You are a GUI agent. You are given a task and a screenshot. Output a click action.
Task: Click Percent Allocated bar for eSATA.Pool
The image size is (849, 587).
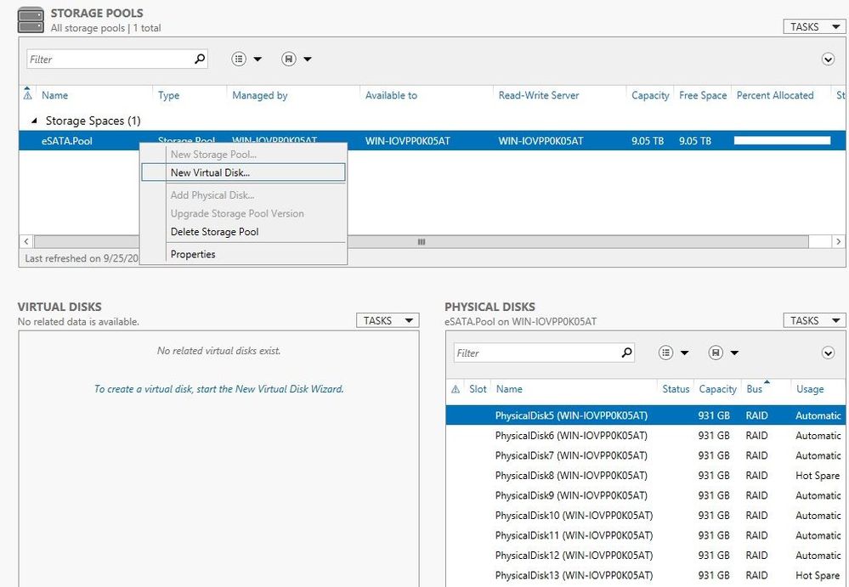click(782, 141)
